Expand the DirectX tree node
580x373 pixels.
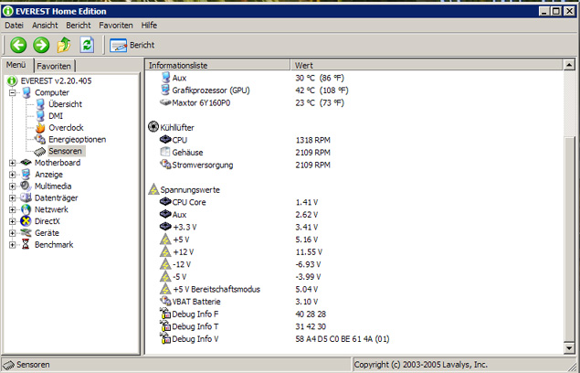click(x=13, y=221)
